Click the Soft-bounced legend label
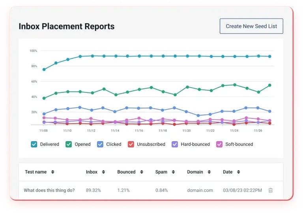 point(239,144)
